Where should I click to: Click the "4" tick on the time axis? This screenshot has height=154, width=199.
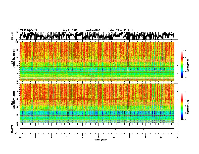[x=83, y=137]
